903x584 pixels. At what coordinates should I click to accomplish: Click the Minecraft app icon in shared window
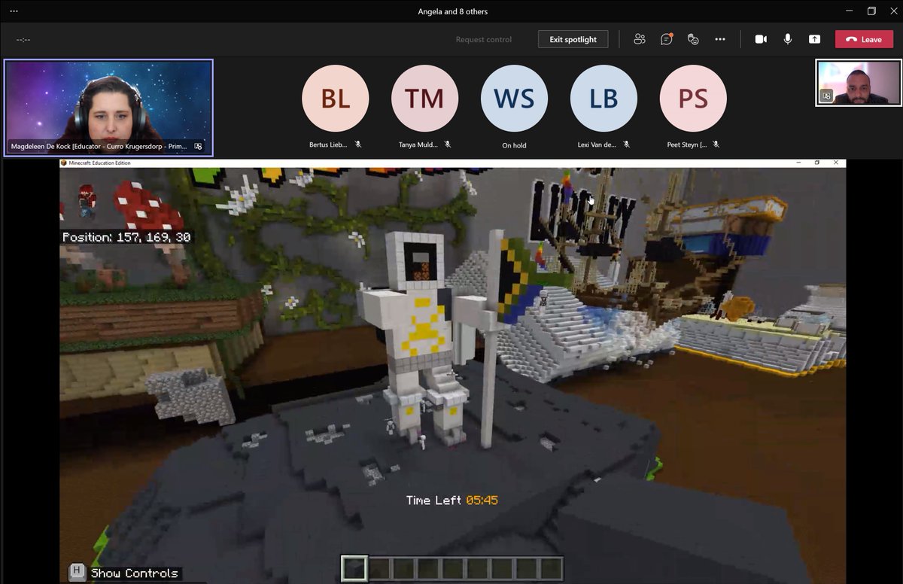tap(65, 163)
